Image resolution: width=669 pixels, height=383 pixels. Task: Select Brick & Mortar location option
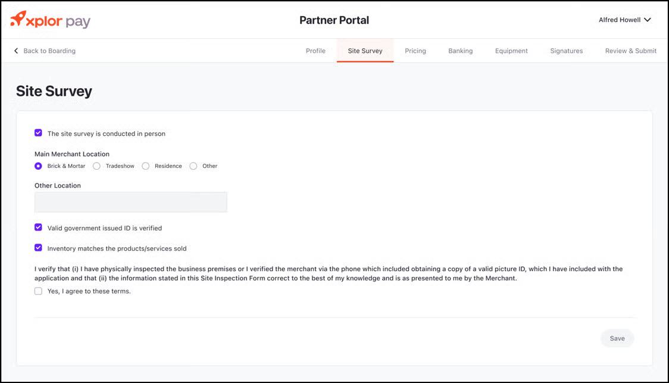(x=39, y=166)
